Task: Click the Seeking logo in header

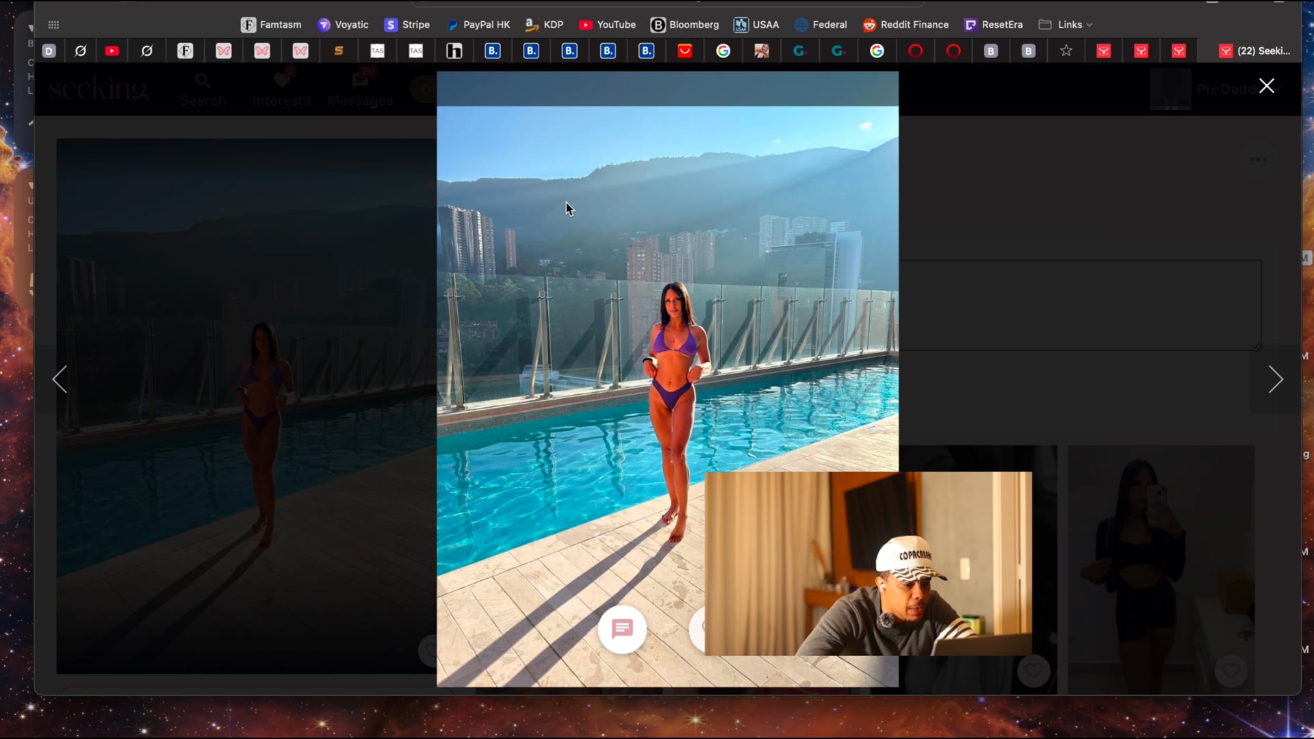Action: [x=99, y=90]
